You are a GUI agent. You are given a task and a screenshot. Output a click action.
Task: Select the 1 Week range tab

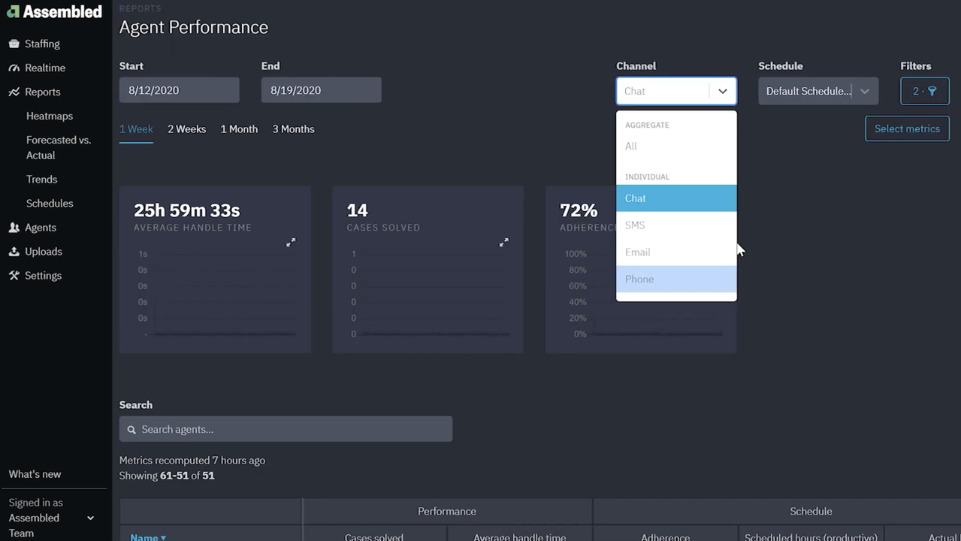point(136,129)
